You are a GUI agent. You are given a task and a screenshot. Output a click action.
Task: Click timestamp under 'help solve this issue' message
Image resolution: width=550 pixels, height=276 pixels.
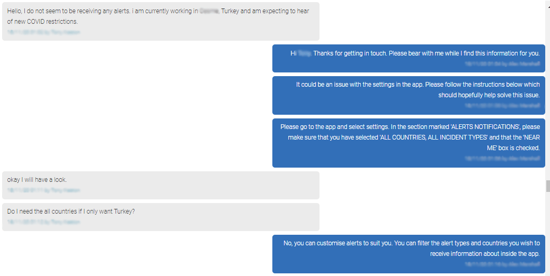click(x=502, y=106)
